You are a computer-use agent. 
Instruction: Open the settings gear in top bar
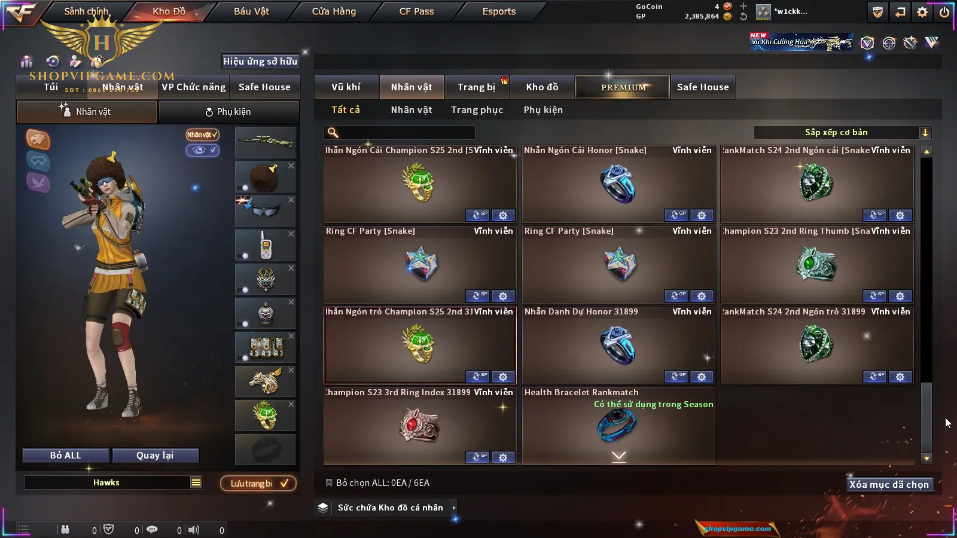pos(922,12)
